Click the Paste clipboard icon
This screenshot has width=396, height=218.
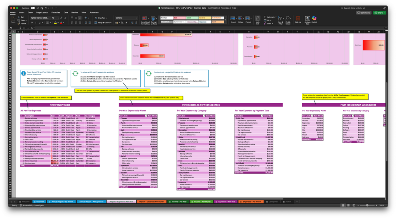[x=13, y=19]
